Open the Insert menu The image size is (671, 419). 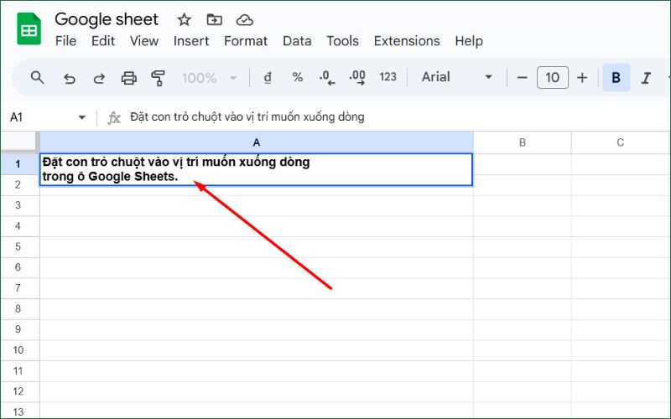(191, 41)
